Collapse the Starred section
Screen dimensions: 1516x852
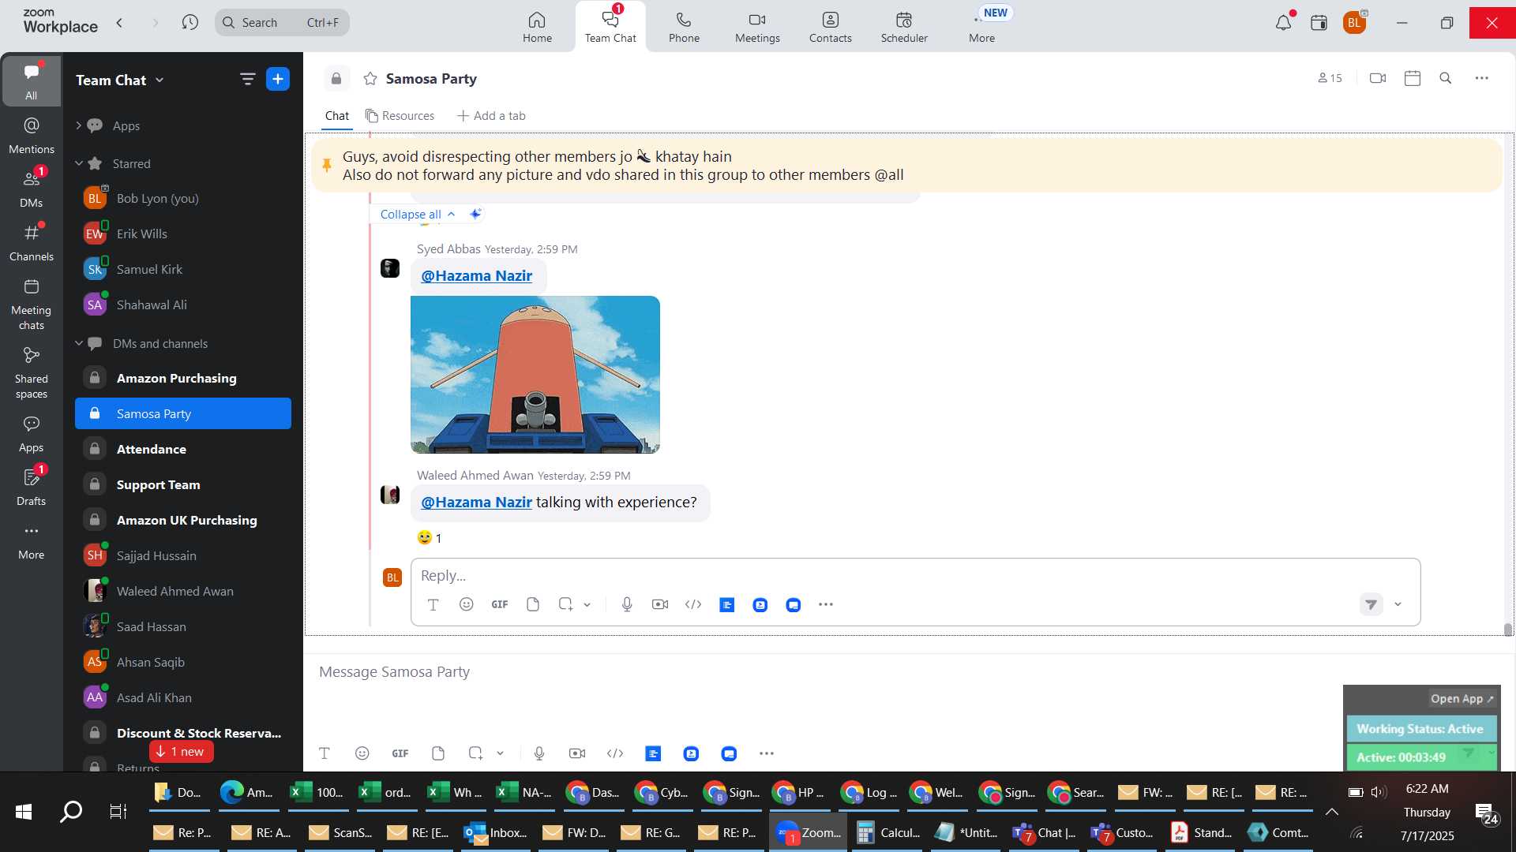coord(78,163)
